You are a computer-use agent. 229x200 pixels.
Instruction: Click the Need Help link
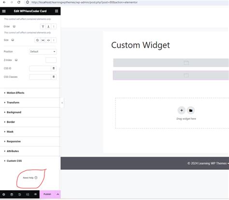30,178
